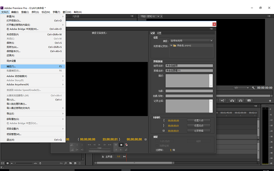Viewport: 274px width, 171px height.
Task: Toggle lock on the master audio track
Action: [103, 156]
